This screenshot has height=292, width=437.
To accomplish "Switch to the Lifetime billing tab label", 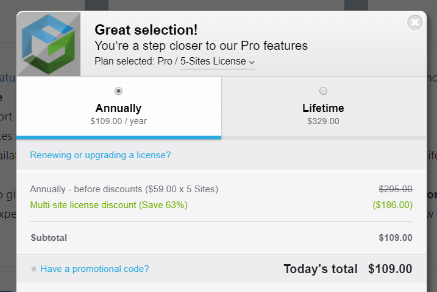I will pyautogui.click(x=323, y=108).
